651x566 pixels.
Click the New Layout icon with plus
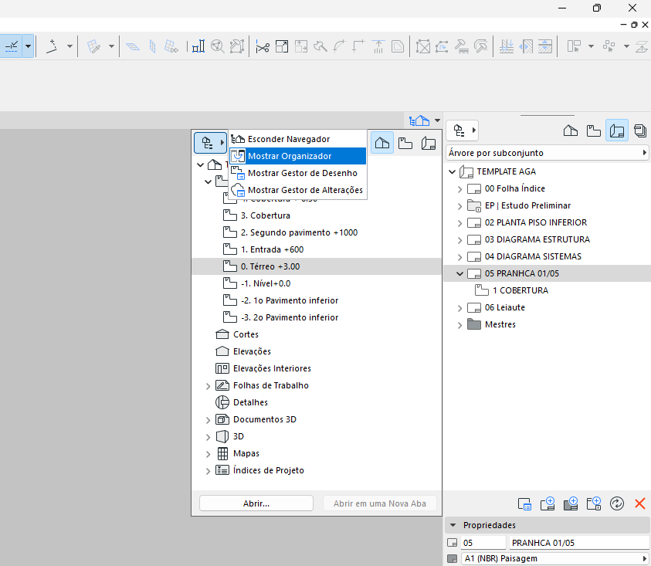click(x=548, y=503)
